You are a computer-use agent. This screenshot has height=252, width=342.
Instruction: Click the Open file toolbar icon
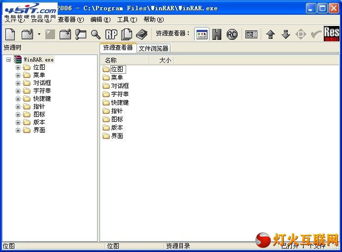(27, 34)
